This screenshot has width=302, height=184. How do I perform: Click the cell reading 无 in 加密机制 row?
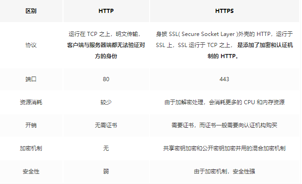(x=106, y=148)
